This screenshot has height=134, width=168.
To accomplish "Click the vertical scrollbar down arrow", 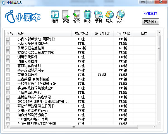I will tap(159, 122).
